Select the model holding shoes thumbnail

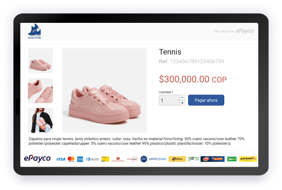point(40,120)
